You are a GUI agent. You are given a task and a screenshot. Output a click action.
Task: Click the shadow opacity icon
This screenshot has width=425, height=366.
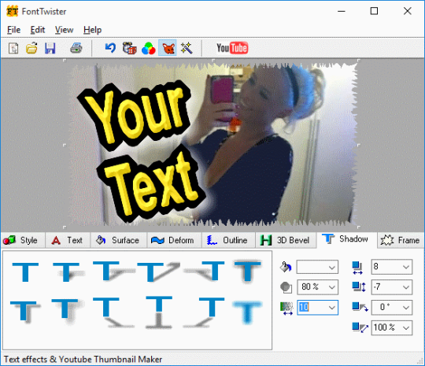pos(286,287)
